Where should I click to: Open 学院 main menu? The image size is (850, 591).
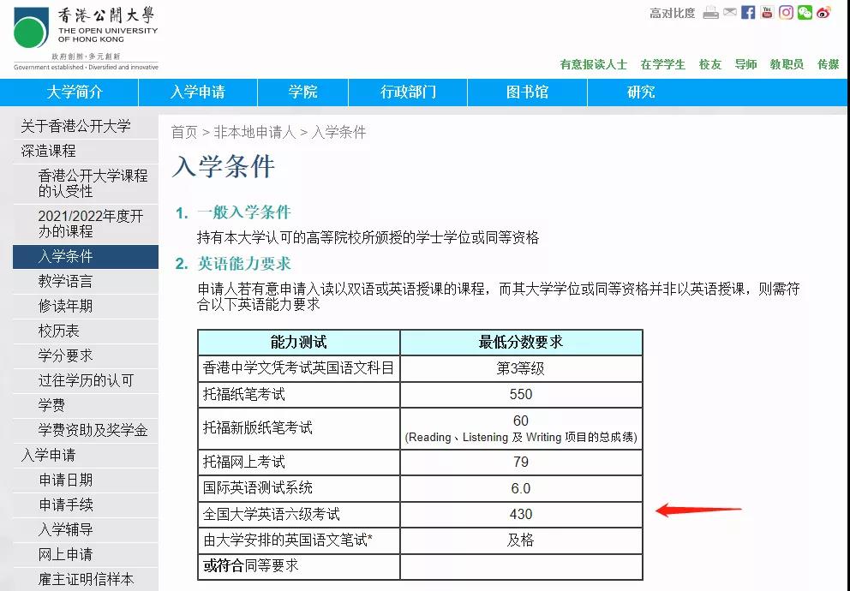(x=302, y=93)
